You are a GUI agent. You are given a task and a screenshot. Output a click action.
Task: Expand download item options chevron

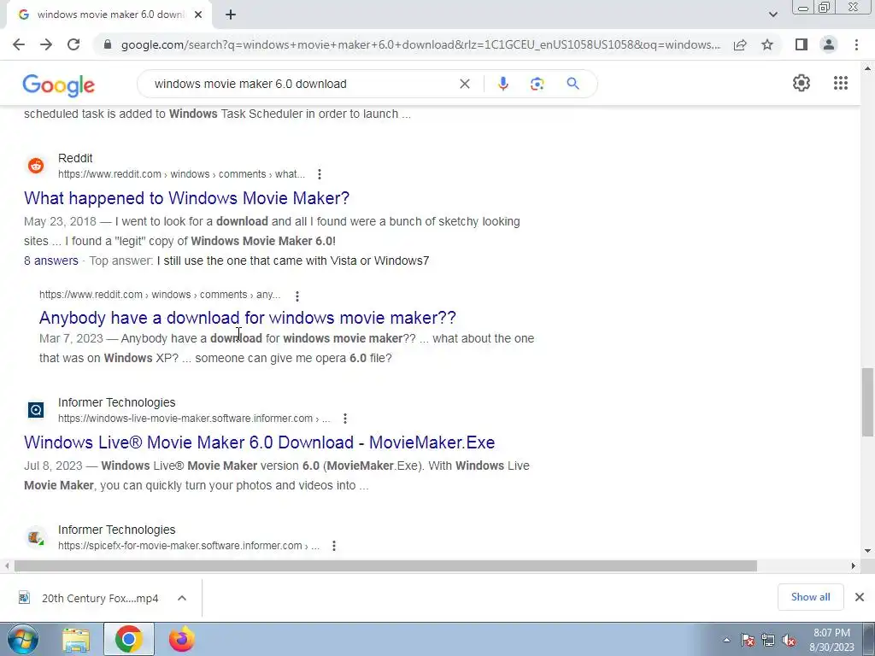pyautogui.click(x=182, y=598)
